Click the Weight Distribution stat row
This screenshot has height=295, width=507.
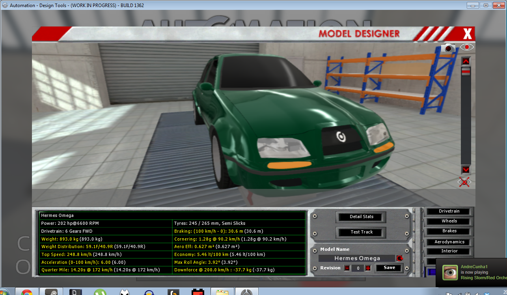pyautogui.click(x=106, y=247)
